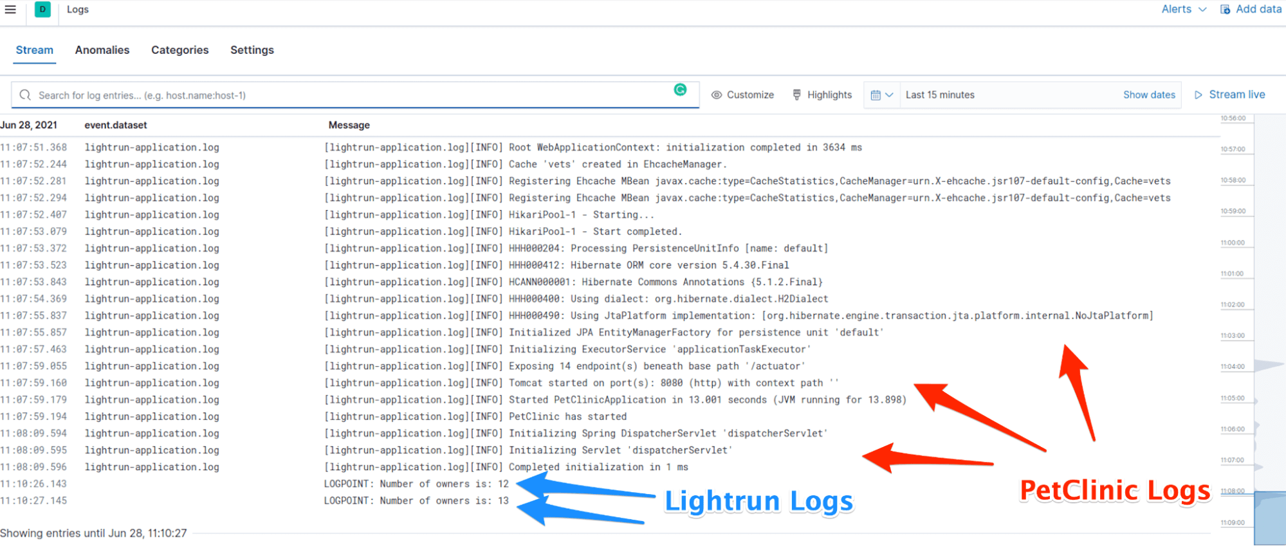The height and width of the screenshot is (546, 1286).
Task: Open the Settings tab
Action: [252, 50]
